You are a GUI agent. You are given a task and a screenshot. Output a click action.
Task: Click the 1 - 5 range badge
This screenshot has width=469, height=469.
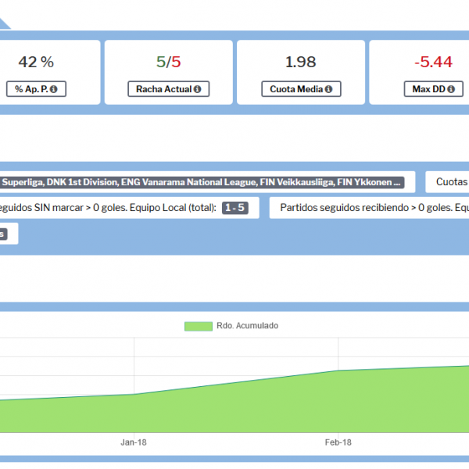pyautogui.click(x=234, y=208)
